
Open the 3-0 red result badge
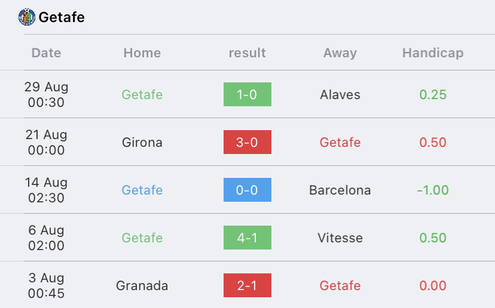[247, 142]
